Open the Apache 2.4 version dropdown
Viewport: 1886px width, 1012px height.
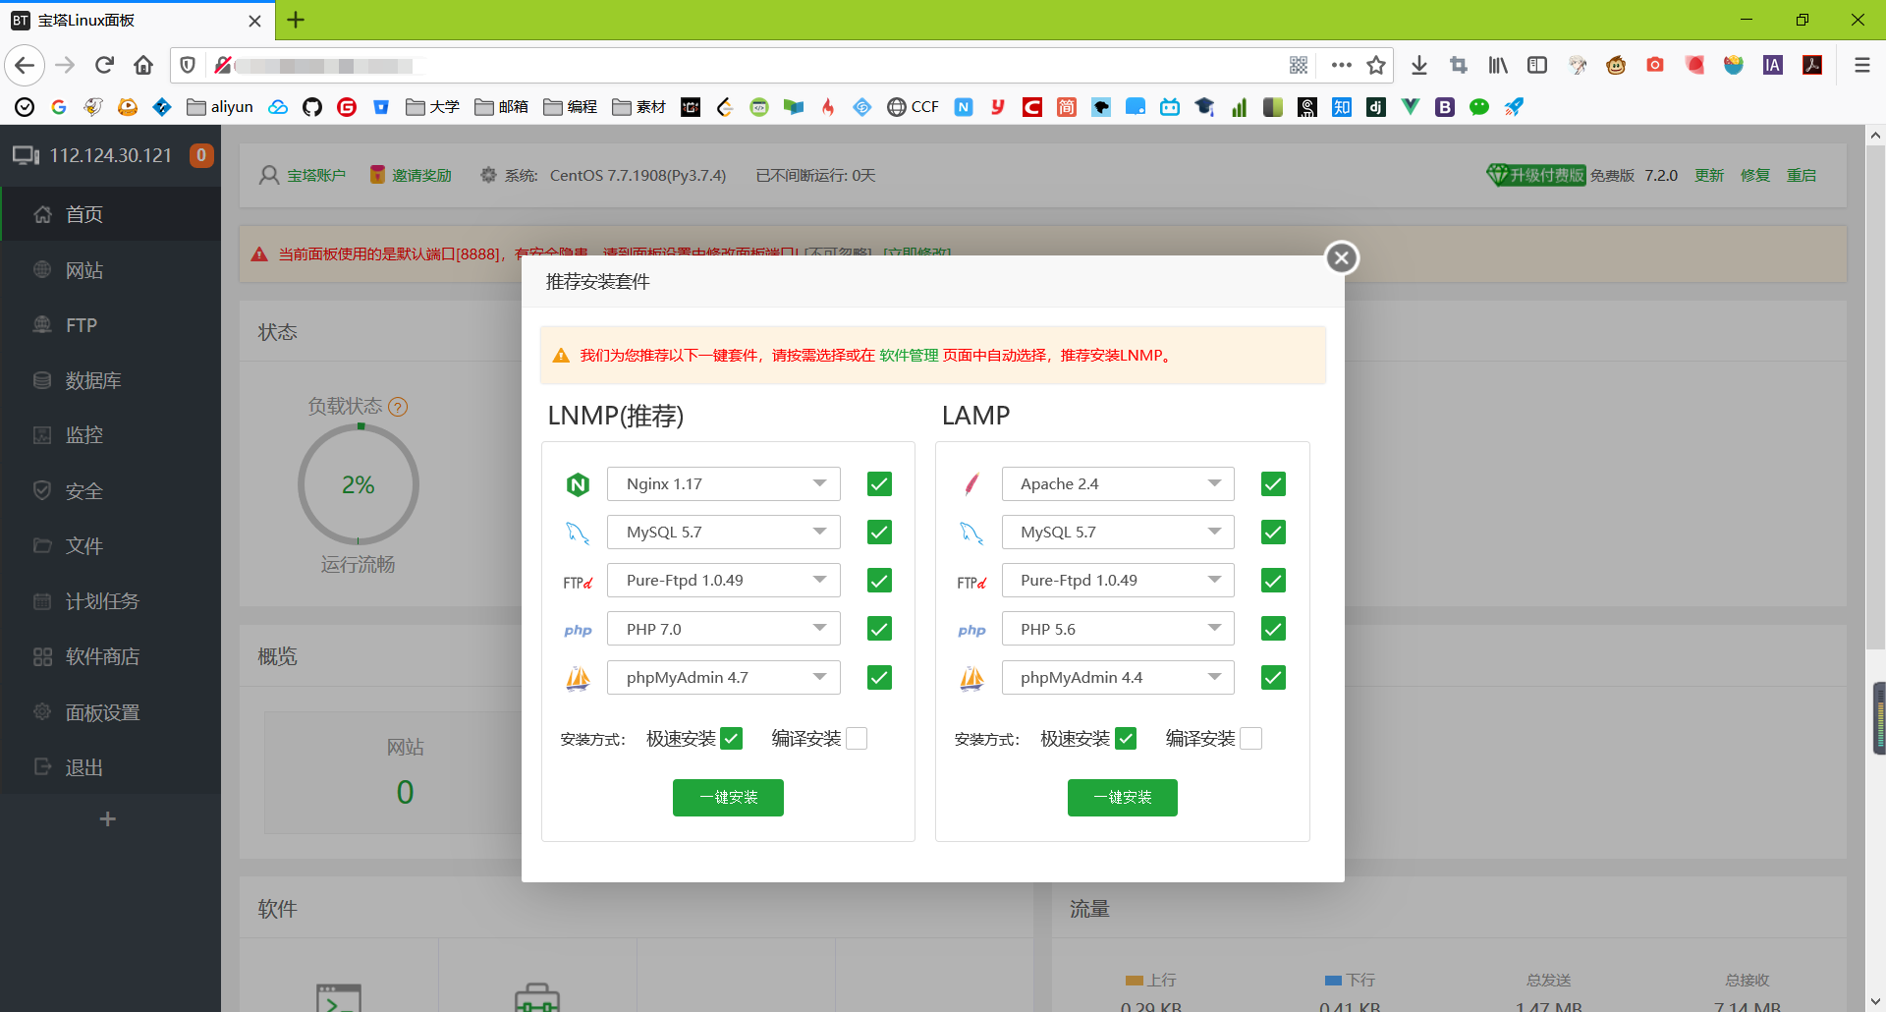coord(1118,484)
